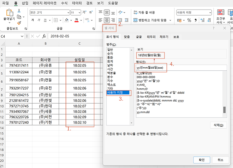233x168 pixels.
Task: Open the 맞춤 tab in dialog
Action: coord(127,37)
